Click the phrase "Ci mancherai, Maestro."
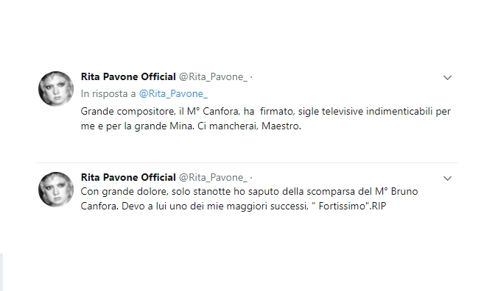 (x=250, y=126)
